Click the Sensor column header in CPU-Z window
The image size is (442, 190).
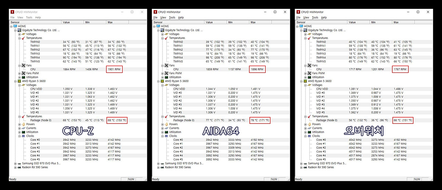(36, 22)
